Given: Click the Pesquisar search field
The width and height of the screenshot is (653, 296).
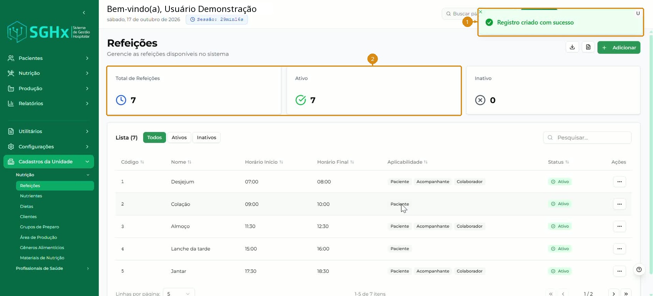Looking at the screenshot, I should [587, 138].
